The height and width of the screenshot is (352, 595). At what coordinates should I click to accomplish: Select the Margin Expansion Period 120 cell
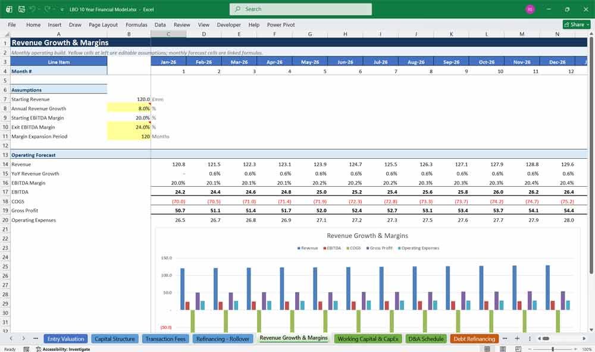129,137
